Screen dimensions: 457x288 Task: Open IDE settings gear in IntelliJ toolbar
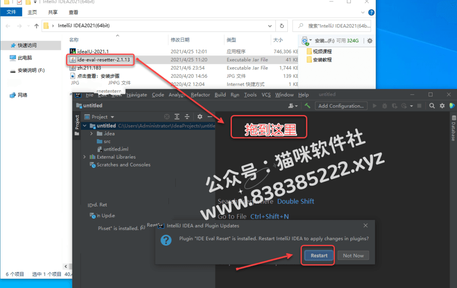tap(442, 106)
